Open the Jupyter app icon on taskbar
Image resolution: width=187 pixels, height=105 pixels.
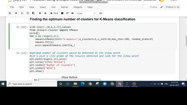tap(127, 84)
